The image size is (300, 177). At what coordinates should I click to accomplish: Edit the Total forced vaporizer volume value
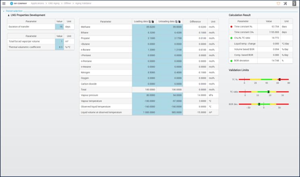click(59, 41)
